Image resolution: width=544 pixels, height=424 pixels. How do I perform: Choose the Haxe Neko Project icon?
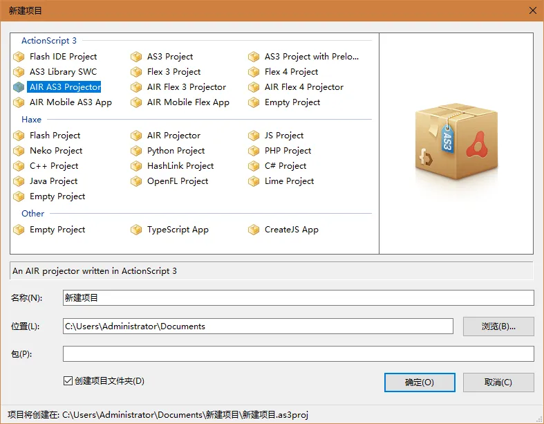(19, 151)
